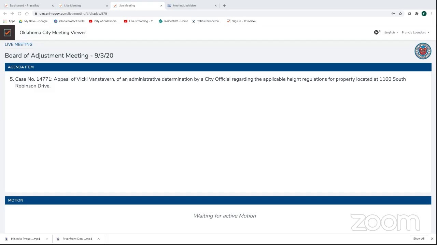The width and height of the screenshot is (437, 245).
Task: Click the PrimeGov checkmark logo
Action: pos(7,32)
